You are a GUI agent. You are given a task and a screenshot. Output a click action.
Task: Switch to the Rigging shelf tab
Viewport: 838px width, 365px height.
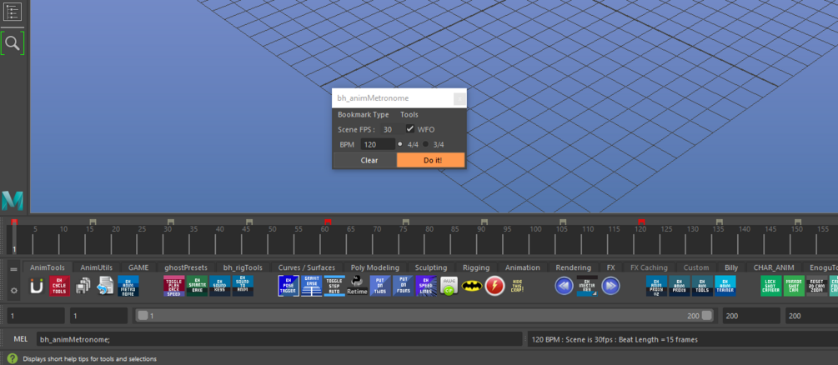click(476, 267)
